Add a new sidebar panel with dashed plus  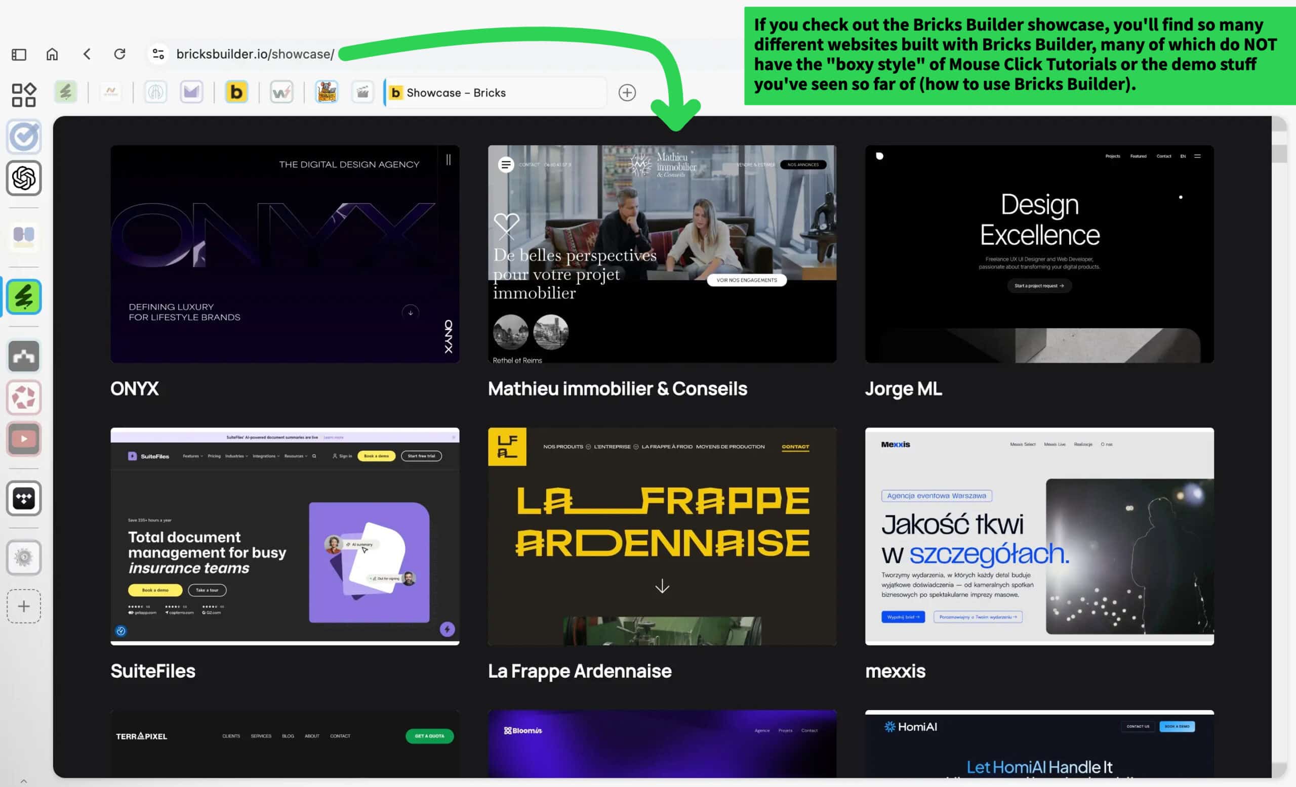(x=24, y=606)
